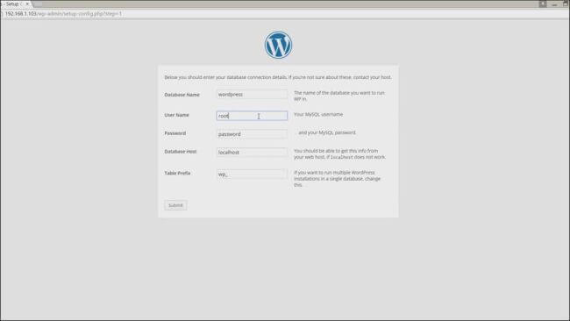This screenshot has height=321, width=570.
Task: Click the '...and your MySQL password' hint
Action: 325,132
